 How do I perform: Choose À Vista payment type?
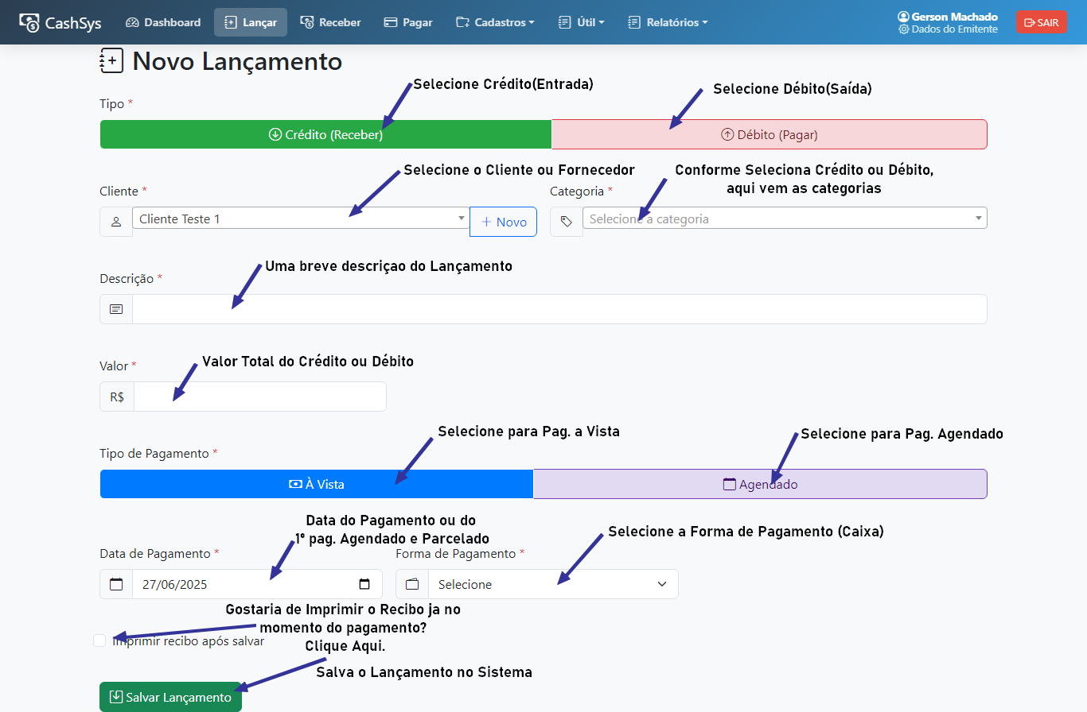click(x=316, y=484)
